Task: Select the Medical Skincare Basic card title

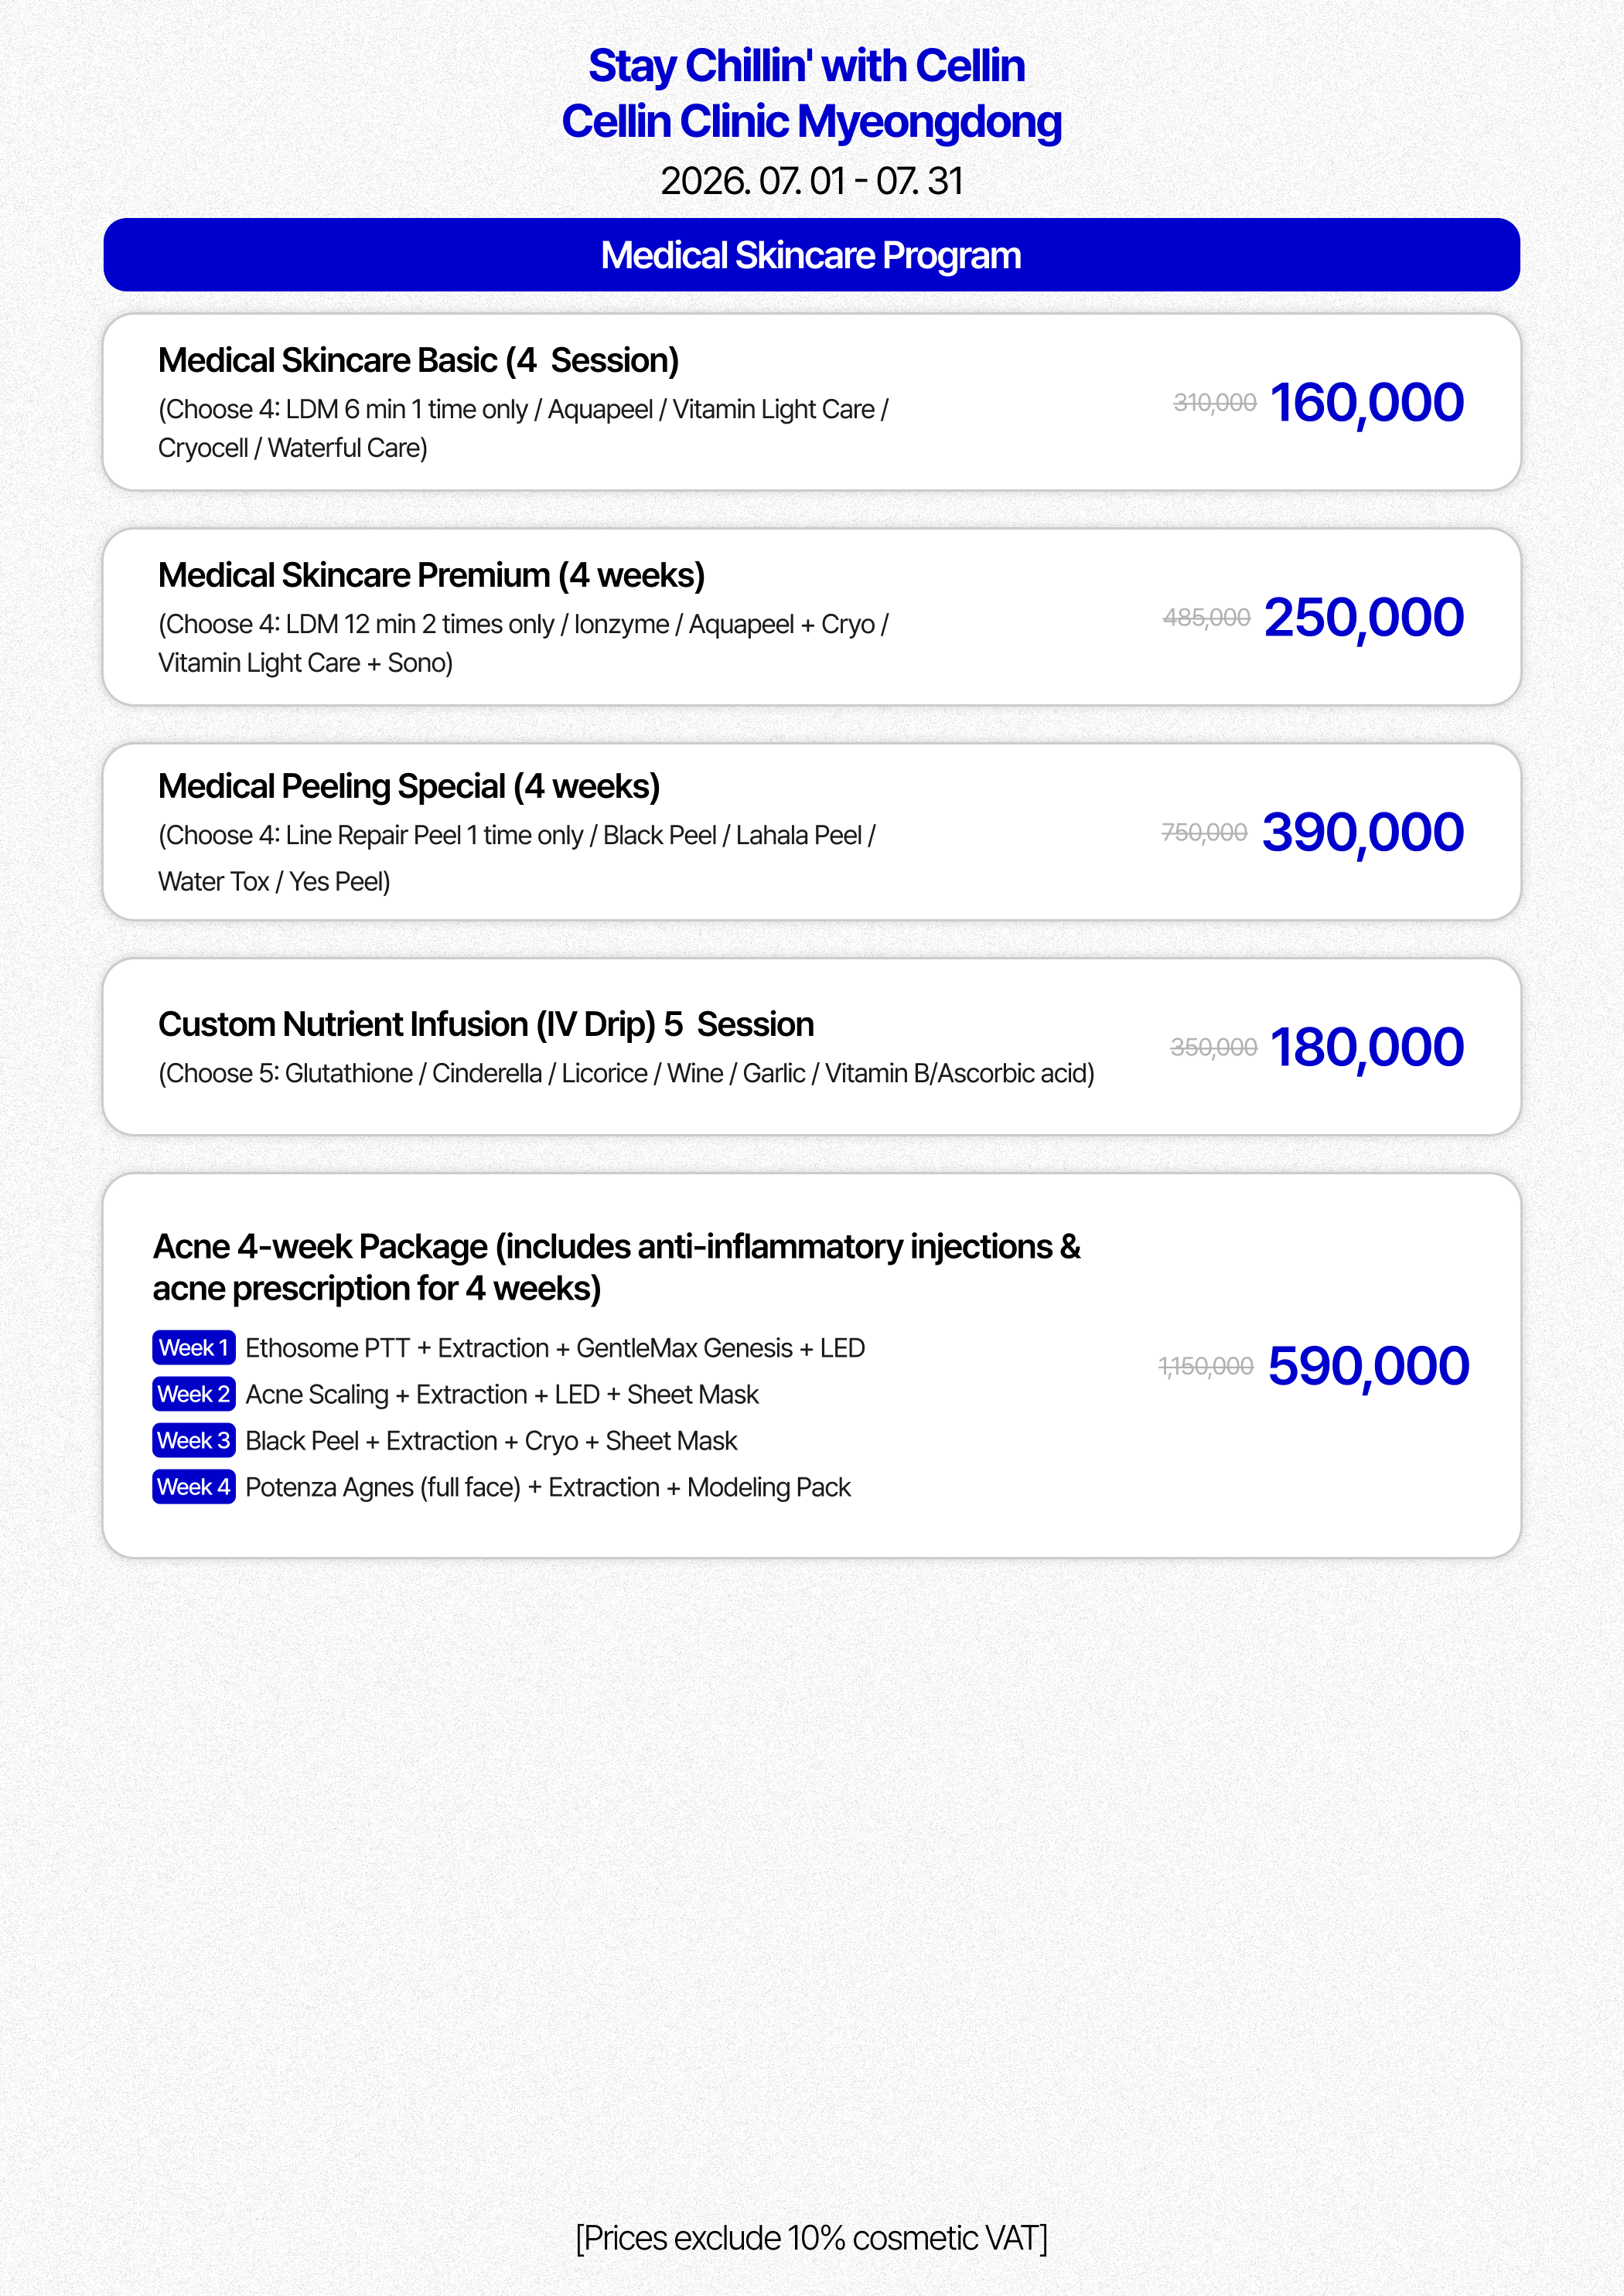Action: click(418, 360)
